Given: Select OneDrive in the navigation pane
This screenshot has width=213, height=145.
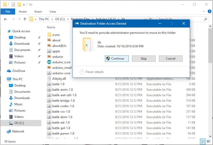Looking at the screenshot, I should [x=18, y=71].
